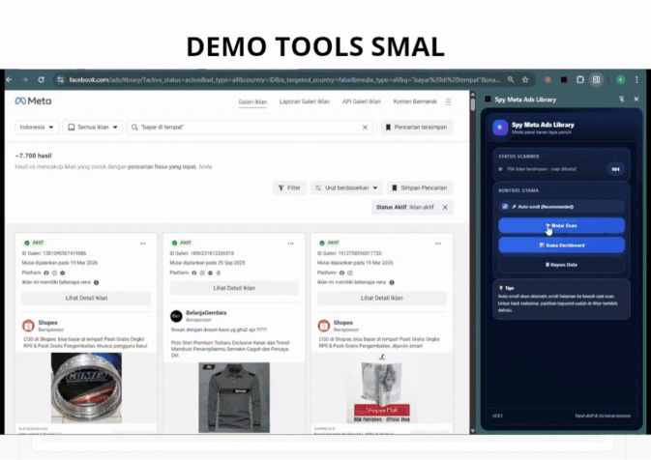
Task: Open three-dot options on ad ID 1806231813336518
Action: coord(290,244)
